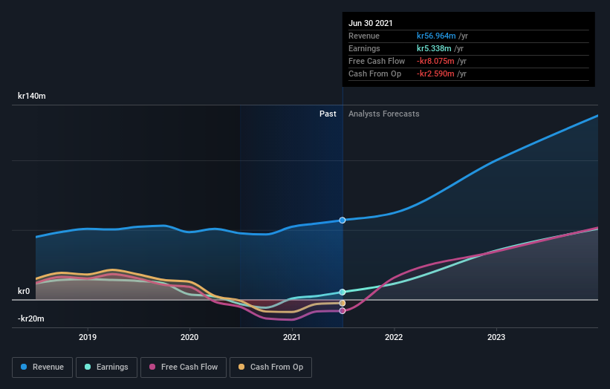Select the Free Cash Flow data point marker
Viewport: 610px width, 389px height.
tap(343, 311)
